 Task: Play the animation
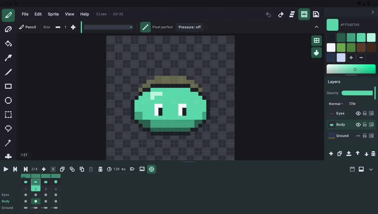(x=6, y=169)
